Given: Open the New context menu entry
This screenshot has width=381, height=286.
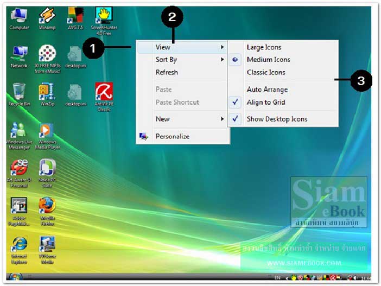Looking at the screenshot, I should [x=182, y=119].
